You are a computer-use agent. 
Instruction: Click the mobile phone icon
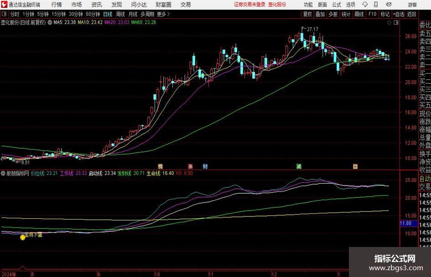click(x=376, y=5)
